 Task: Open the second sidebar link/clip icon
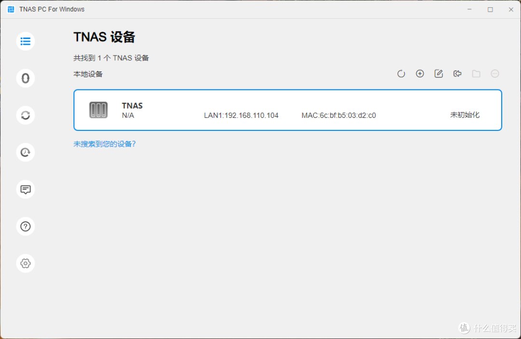coord(25,78)
